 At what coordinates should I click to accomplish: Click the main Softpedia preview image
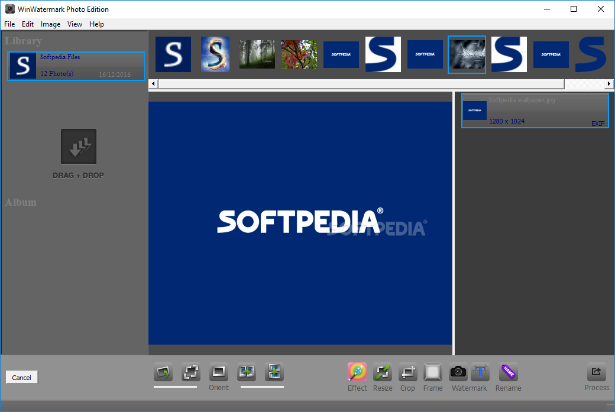[300, 223]
